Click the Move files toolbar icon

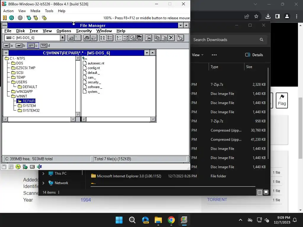[x=164, y=38]
